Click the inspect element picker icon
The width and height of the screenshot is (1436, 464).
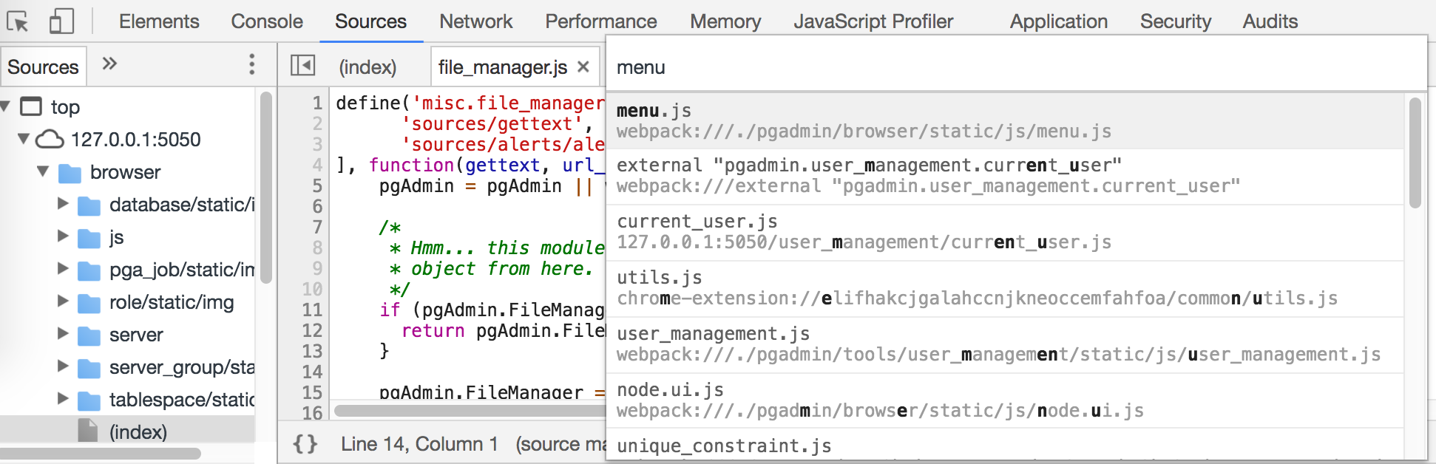pyautogui.click(x=18, y=21)
